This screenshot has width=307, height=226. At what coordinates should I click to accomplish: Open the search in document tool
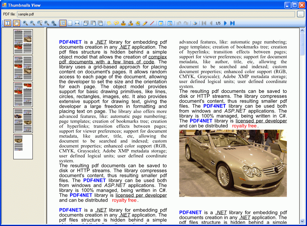(170, 23)
